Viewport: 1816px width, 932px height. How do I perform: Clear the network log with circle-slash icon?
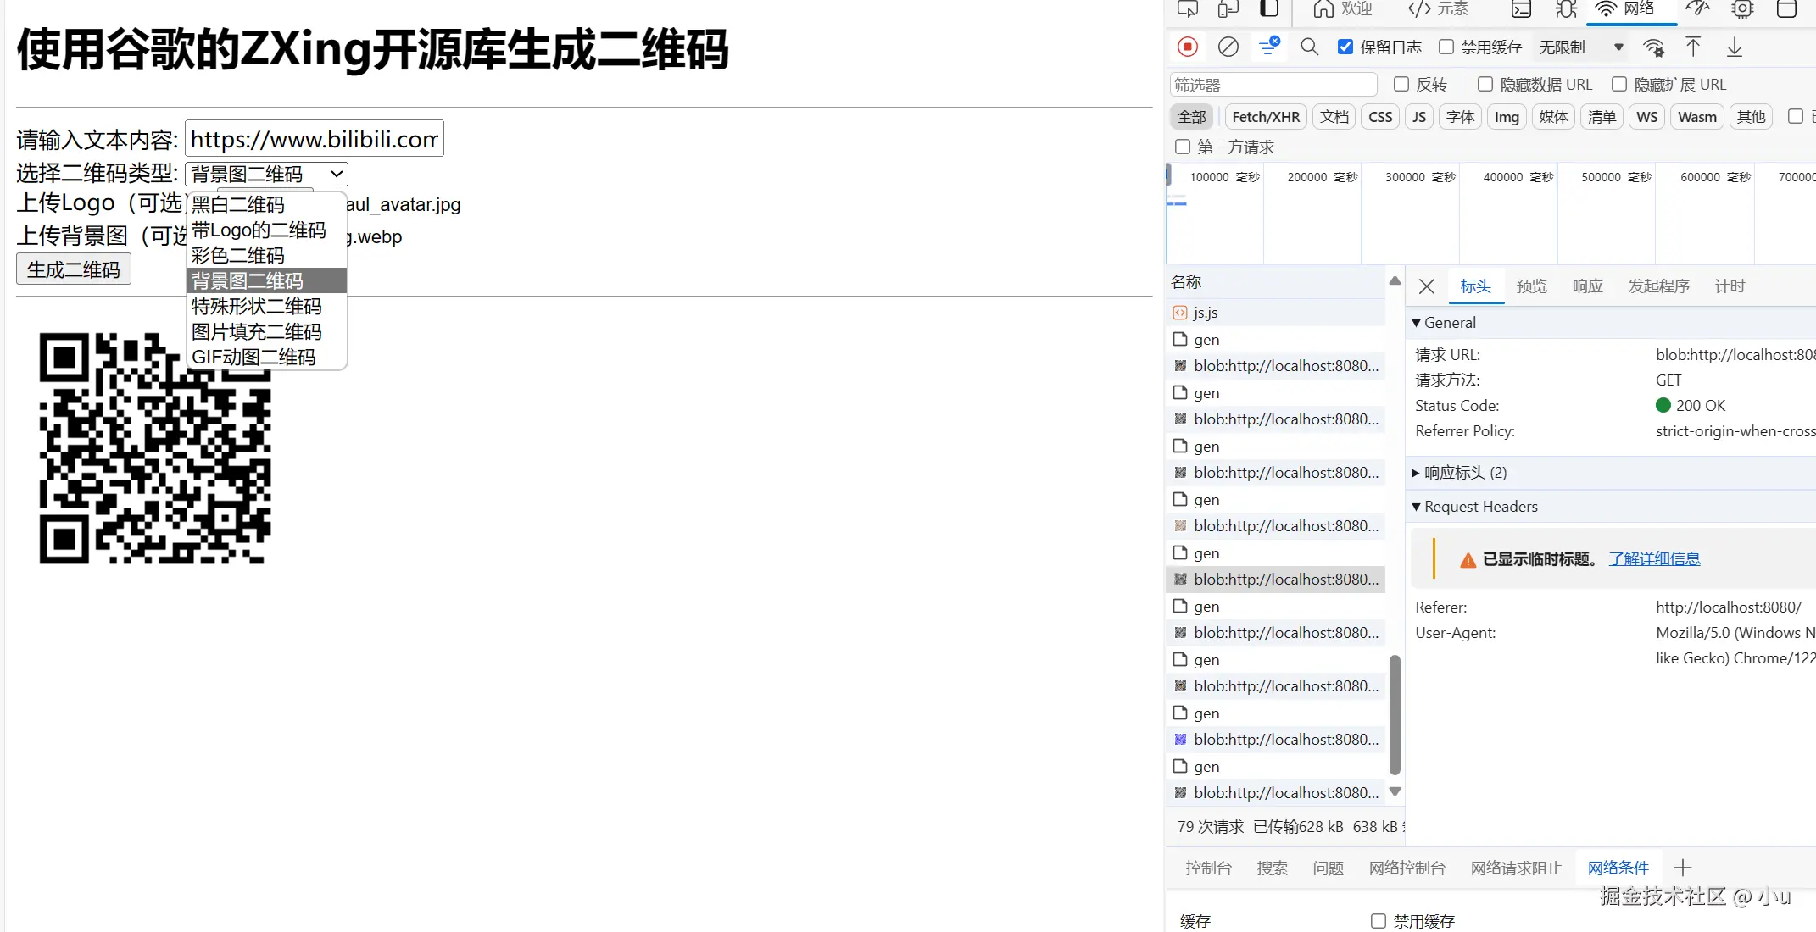pos(1228,47)
